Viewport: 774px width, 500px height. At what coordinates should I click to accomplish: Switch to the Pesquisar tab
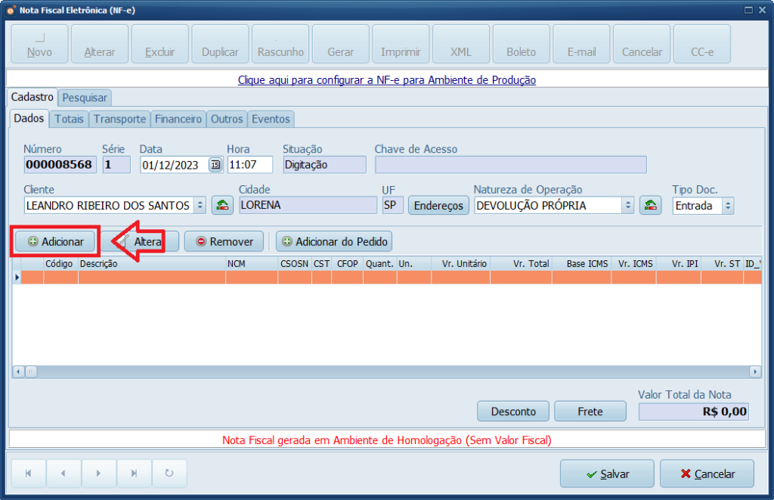point(85,98)
